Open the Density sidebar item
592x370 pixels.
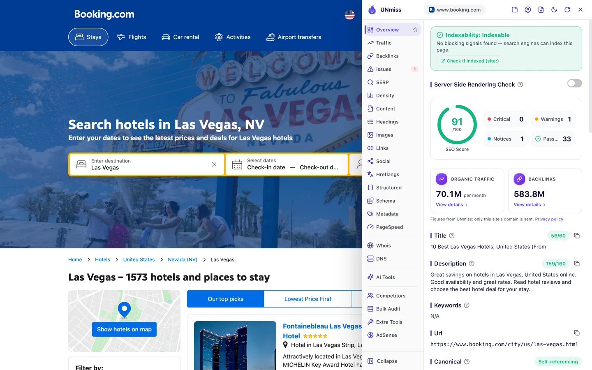393,95
